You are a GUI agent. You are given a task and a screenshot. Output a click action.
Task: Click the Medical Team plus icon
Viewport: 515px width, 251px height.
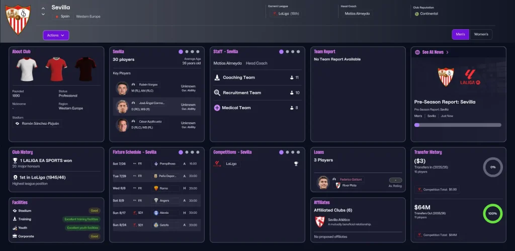click(x=217, y=108)
